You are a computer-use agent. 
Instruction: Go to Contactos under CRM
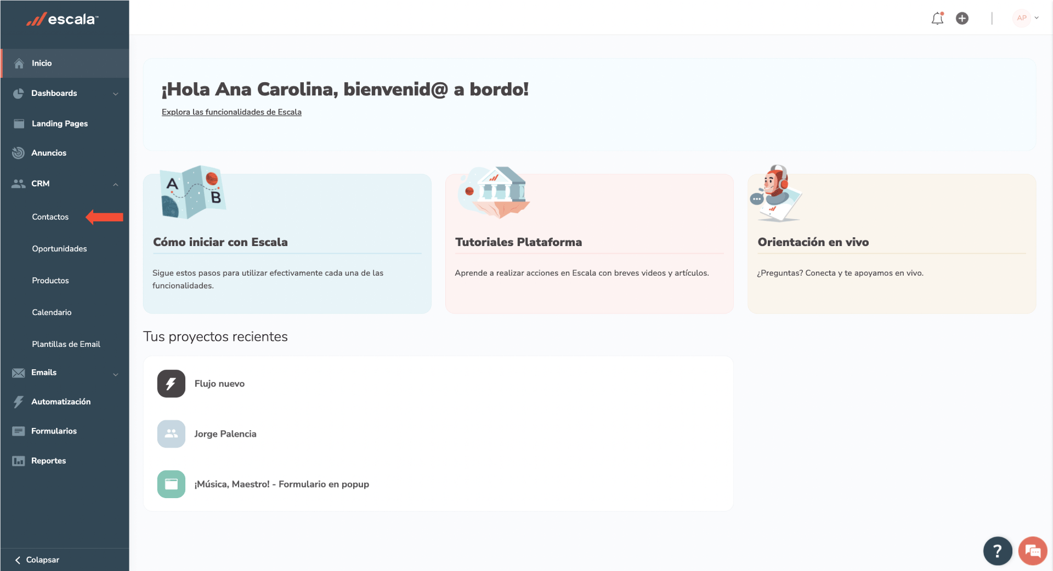click(x=50, y=217)
